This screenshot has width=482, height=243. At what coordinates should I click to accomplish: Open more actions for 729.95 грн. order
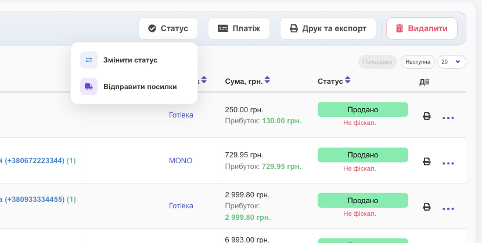click(448, 163)
